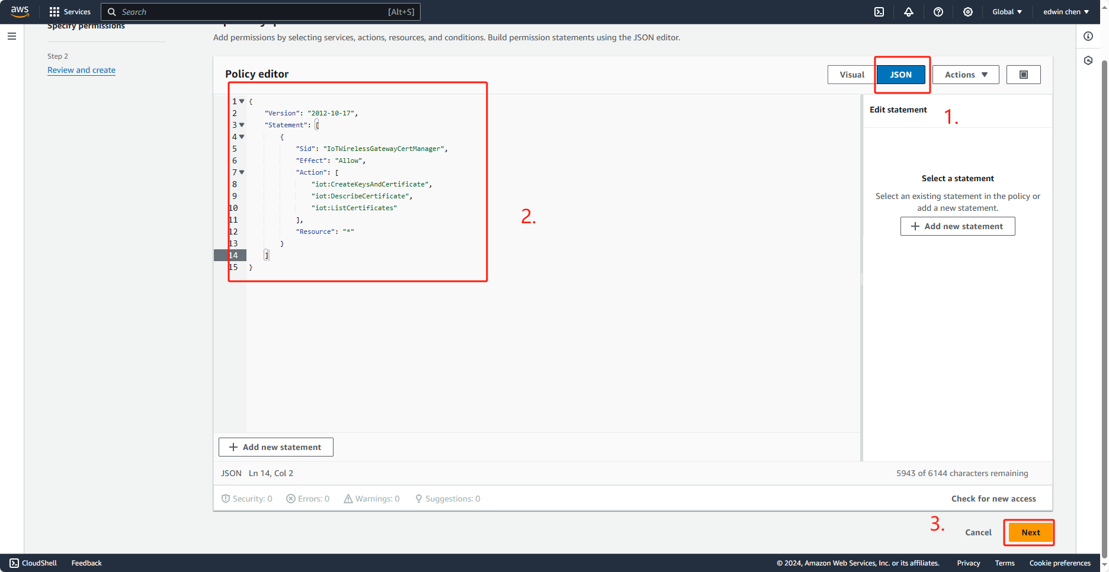Click the Warnings triangle icon
This screenshot has width=1109, height=572.
point(348,499)
